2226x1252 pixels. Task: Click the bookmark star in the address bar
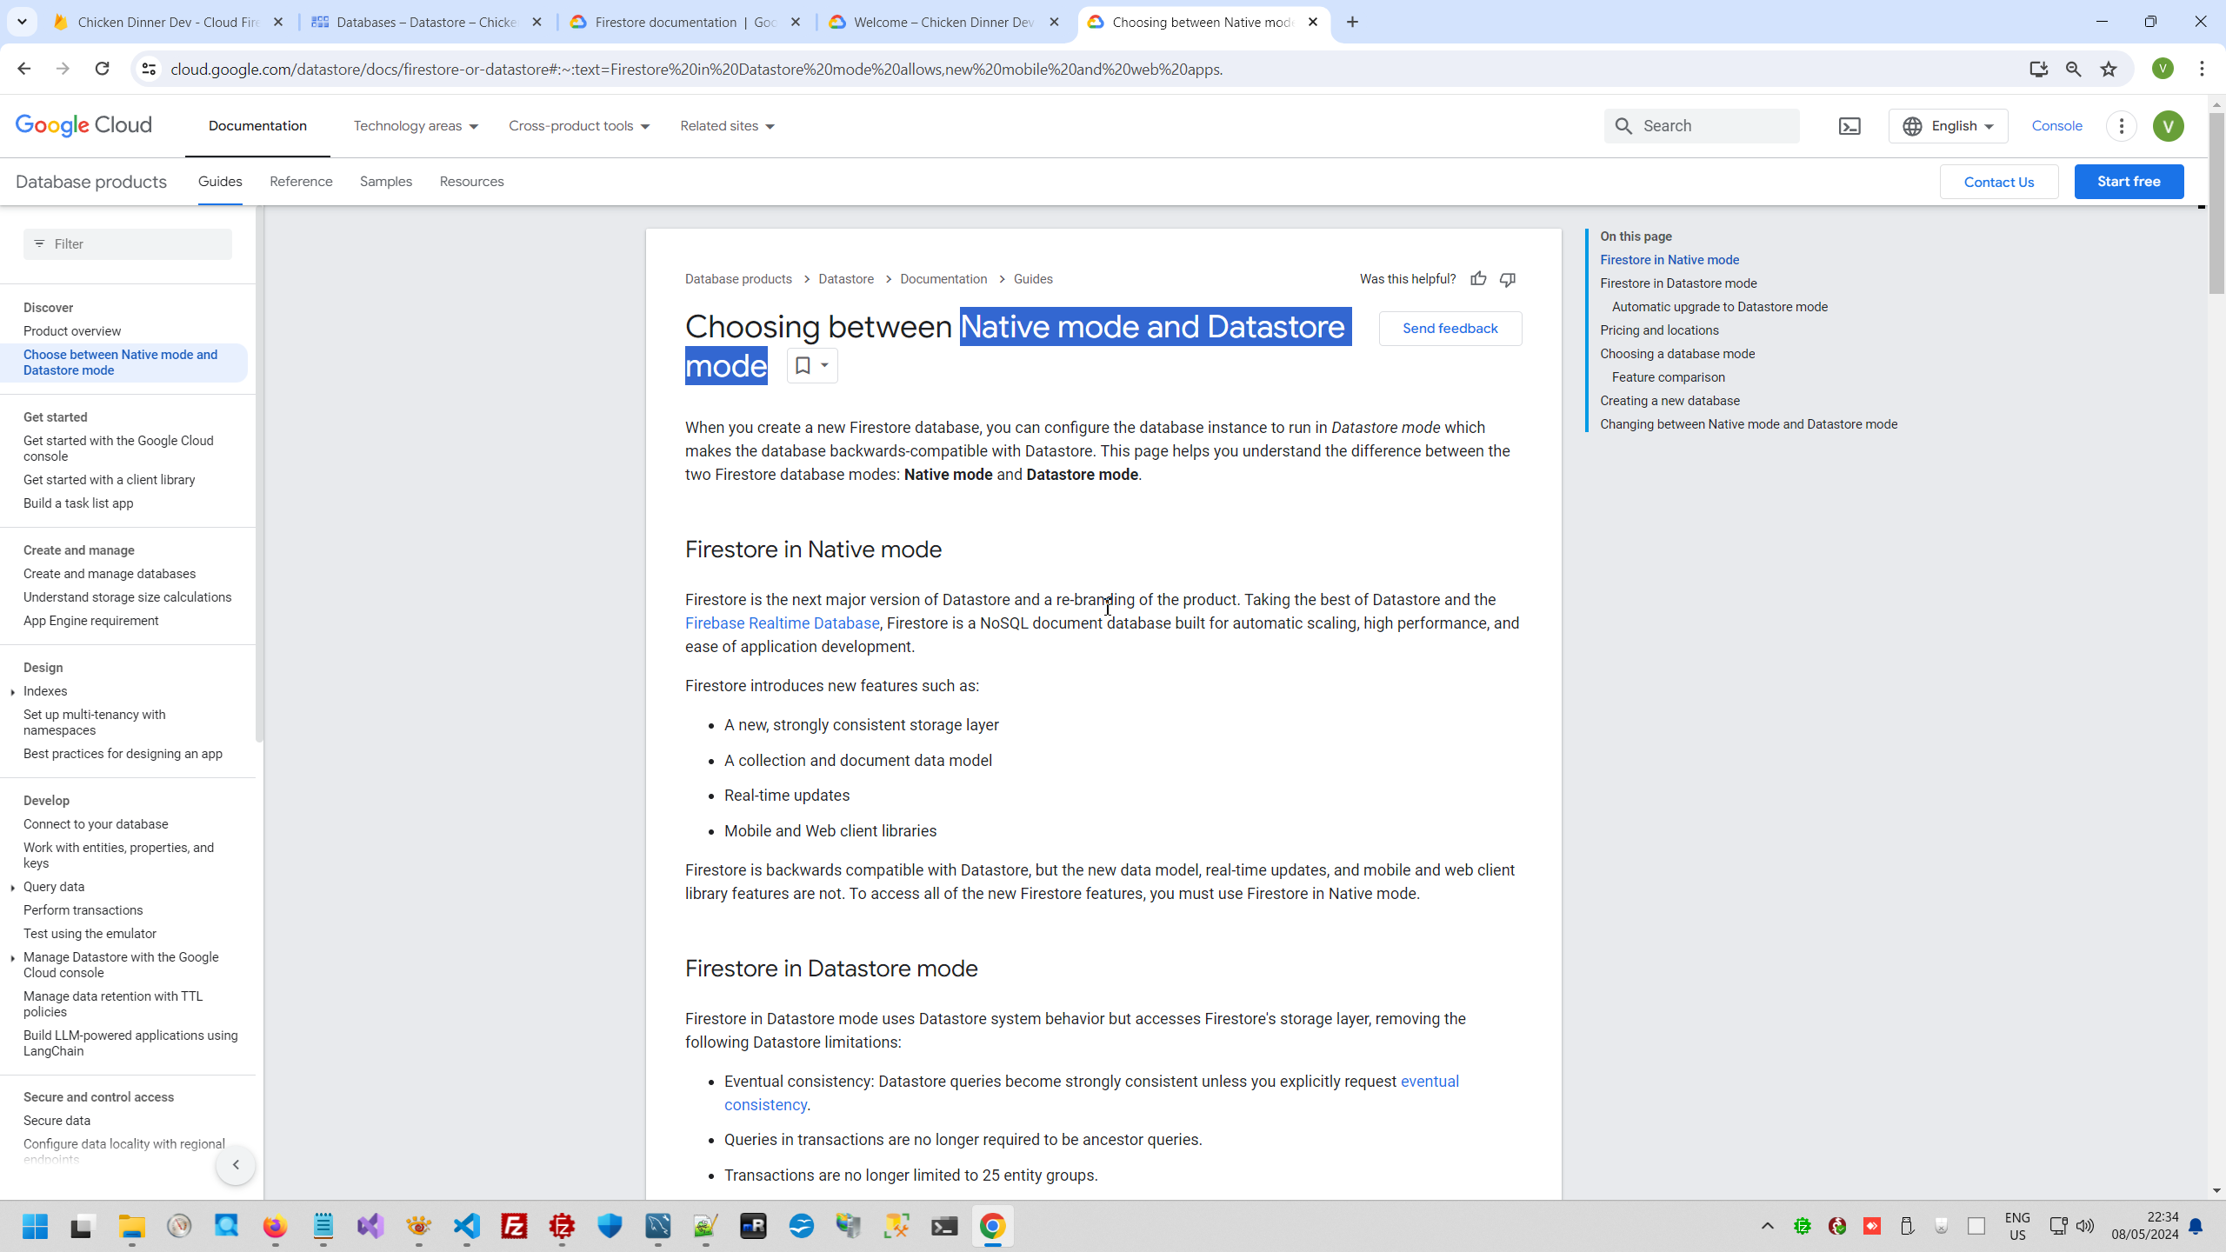point(2109,70)
